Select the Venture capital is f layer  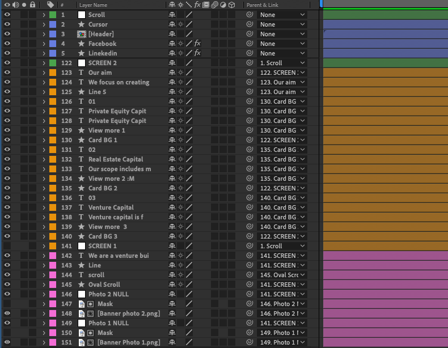[116, 217]
